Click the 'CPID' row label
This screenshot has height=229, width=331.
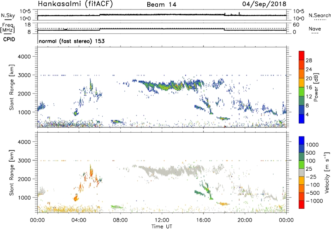tap(9, 39)
